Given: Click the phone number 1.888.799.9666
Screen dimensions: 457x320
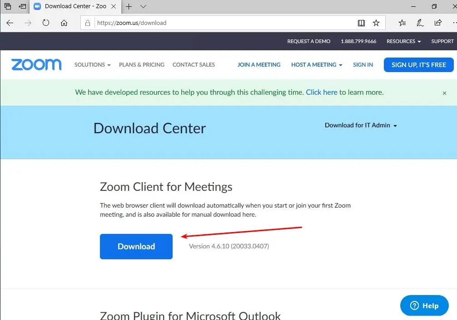Looking at the screenshot, I should [x=358, y=41].
